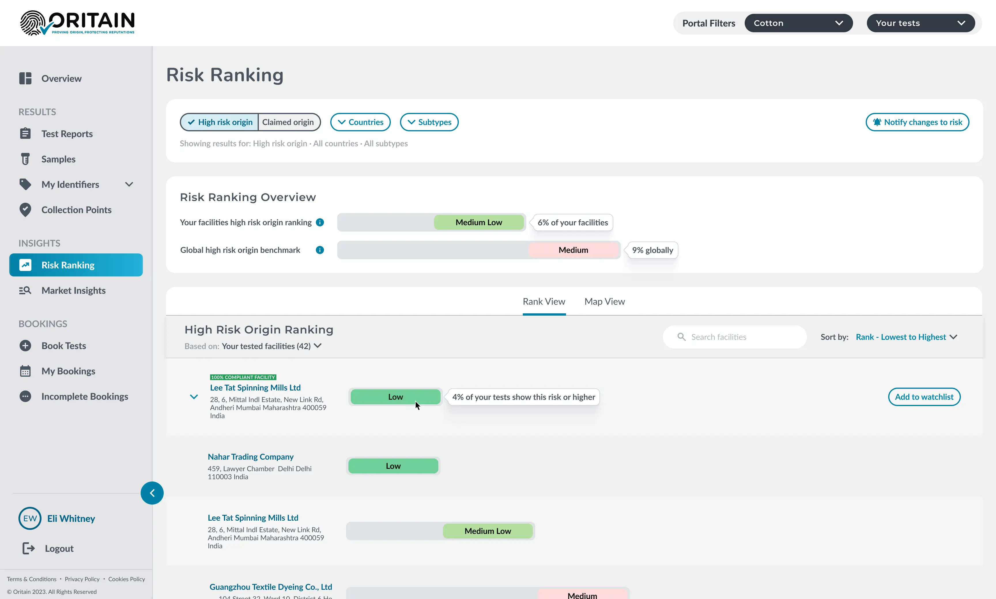Click the Collection Points pin icon
The width and height of the screenshot is (996, 599).
coord(25,210)
